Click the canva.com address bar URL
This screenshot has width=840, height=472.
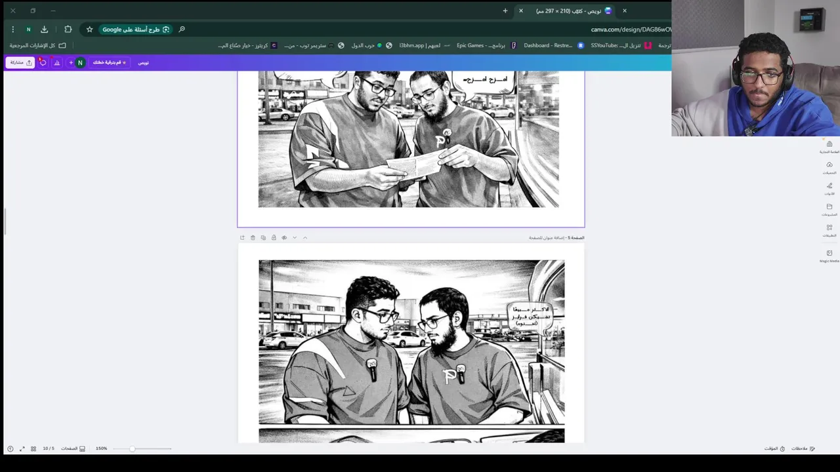click(x=631, y=29)
